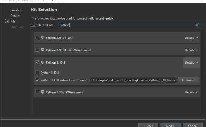Click the Cancel button
The width and height of the screenshot is (206, 127).
(192, 125)
